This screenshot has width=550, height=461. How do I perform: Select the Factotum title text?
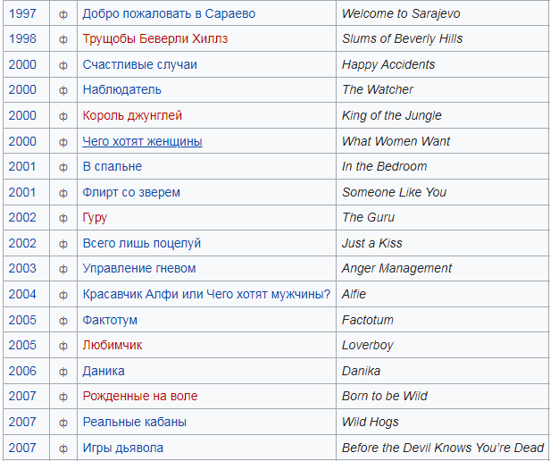pyautogui.click(x=368, y=320)
